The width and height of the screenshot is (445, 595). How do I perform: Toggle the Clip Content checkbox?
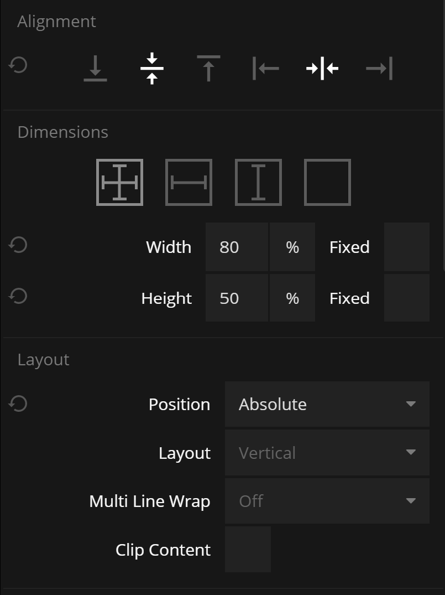click(x=248, y=549)
